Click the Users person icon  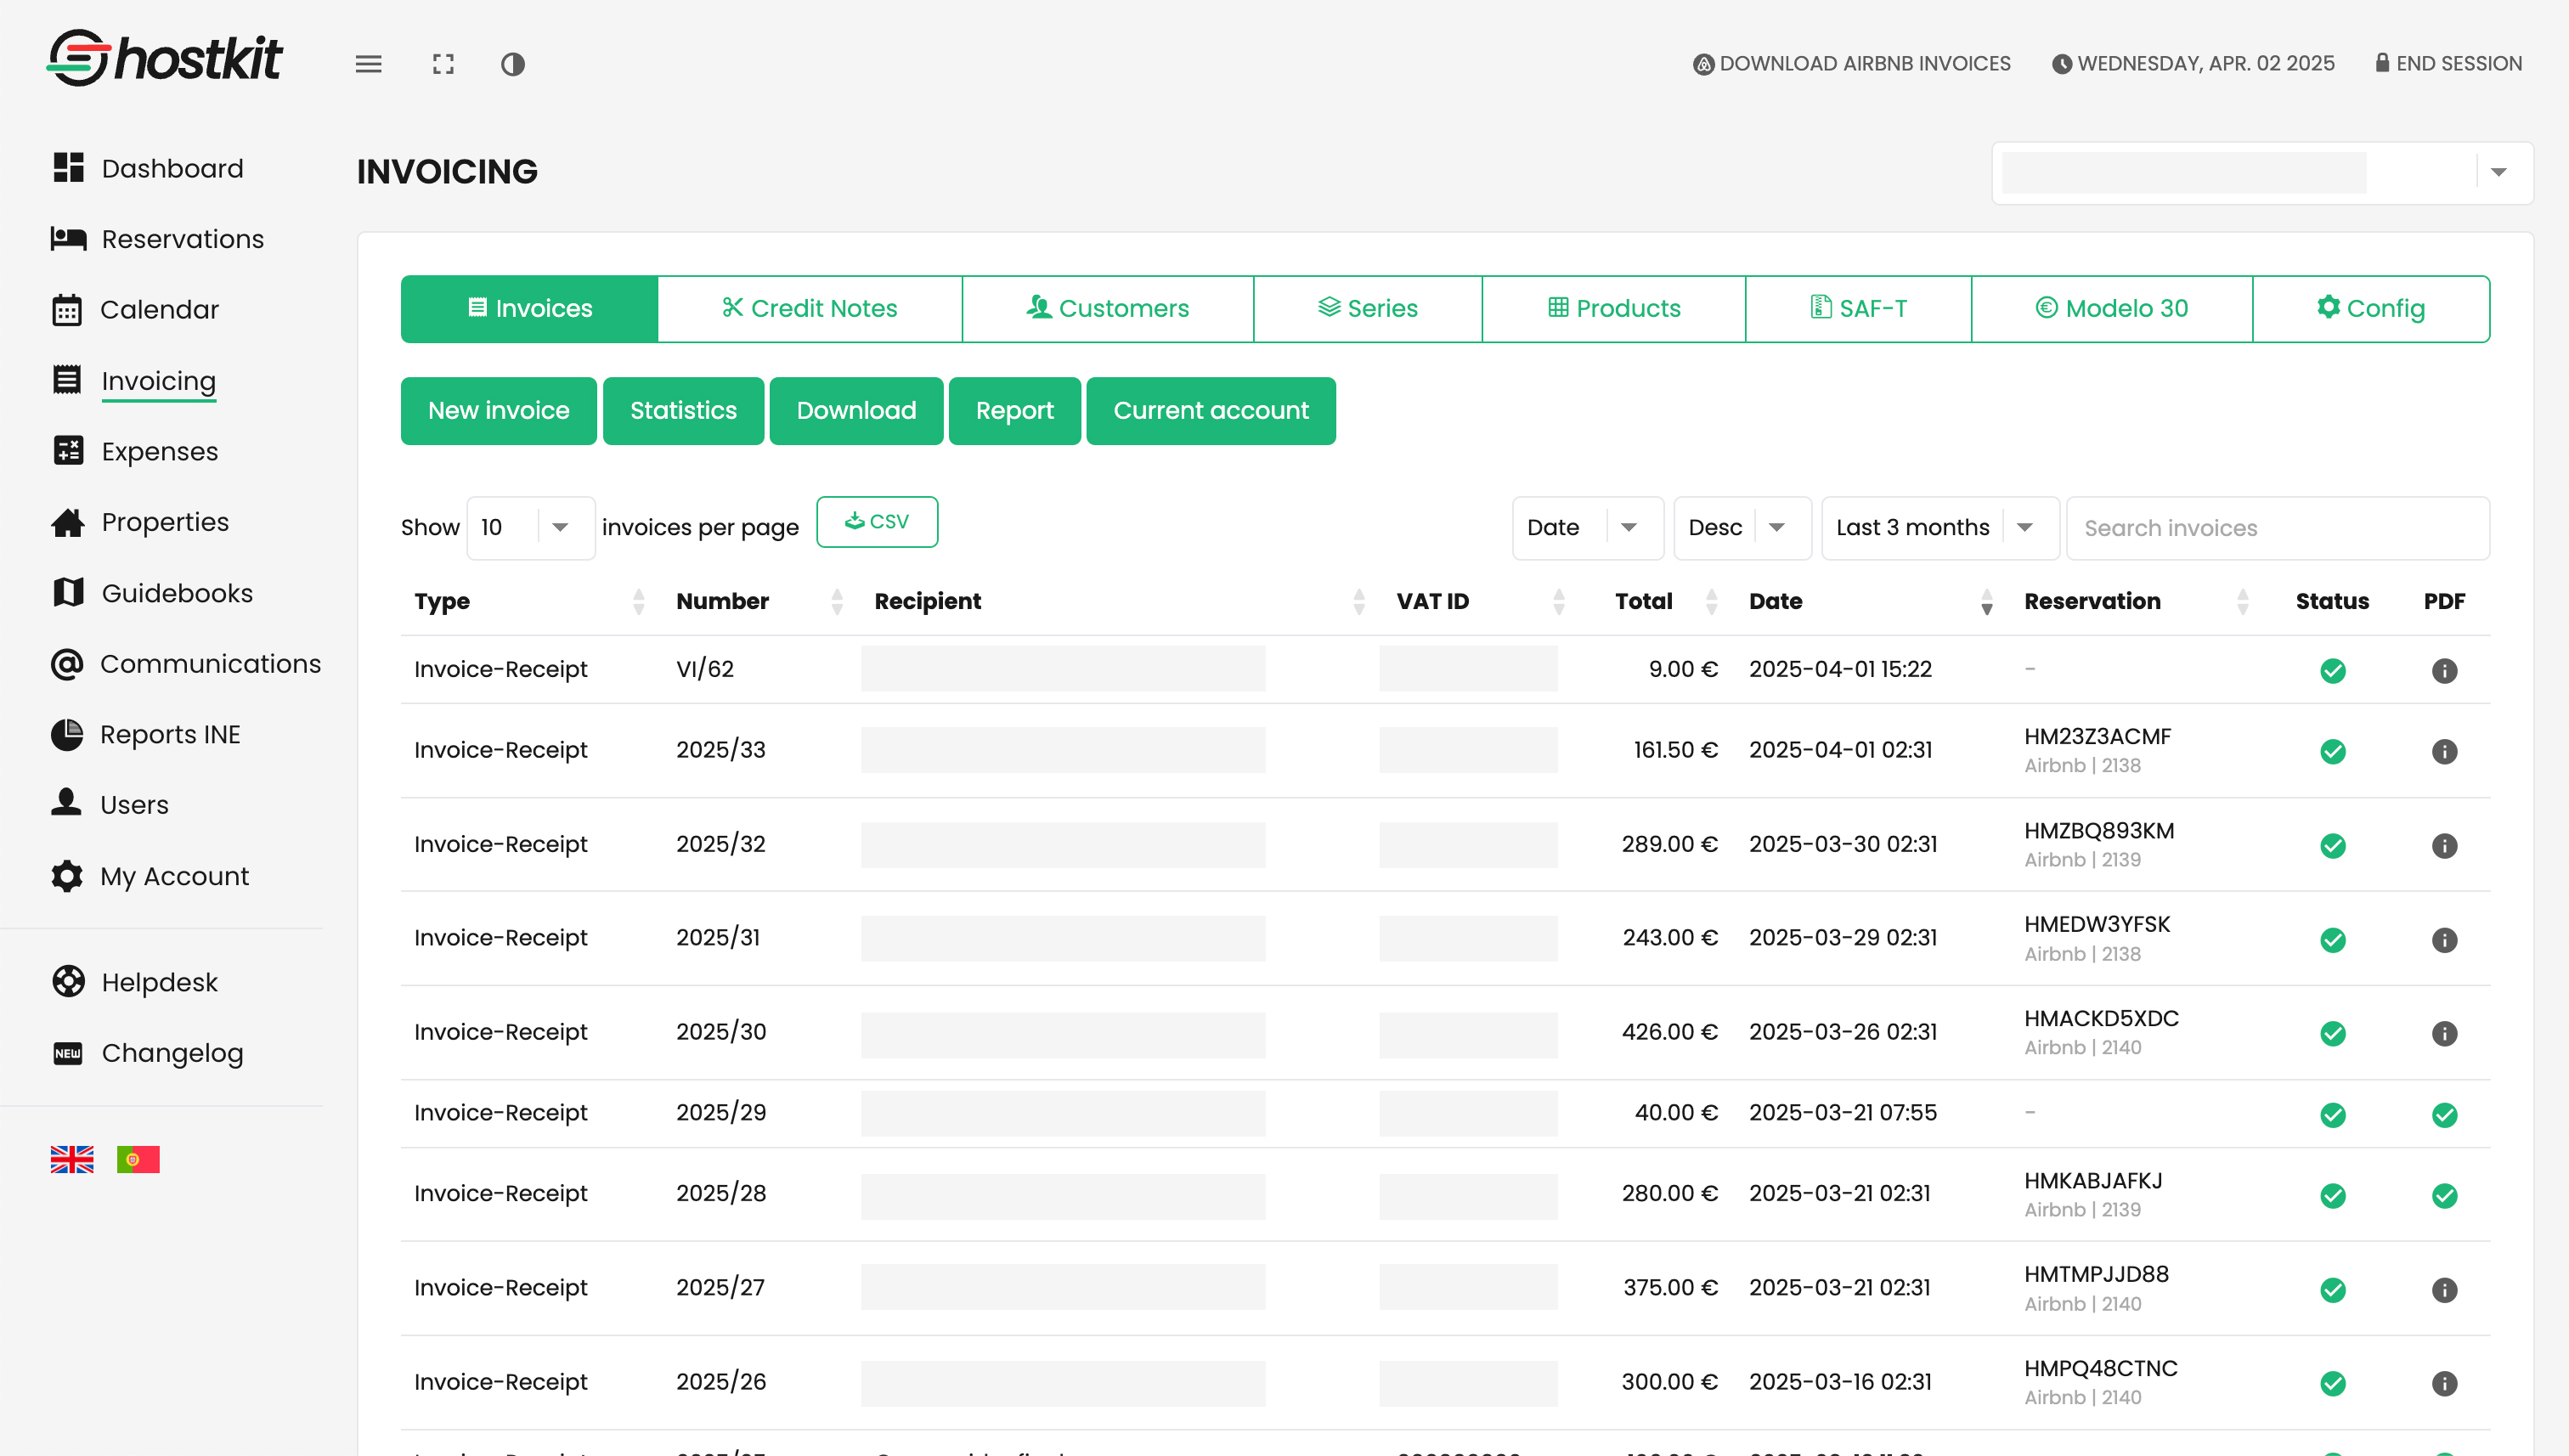(67, 803)
